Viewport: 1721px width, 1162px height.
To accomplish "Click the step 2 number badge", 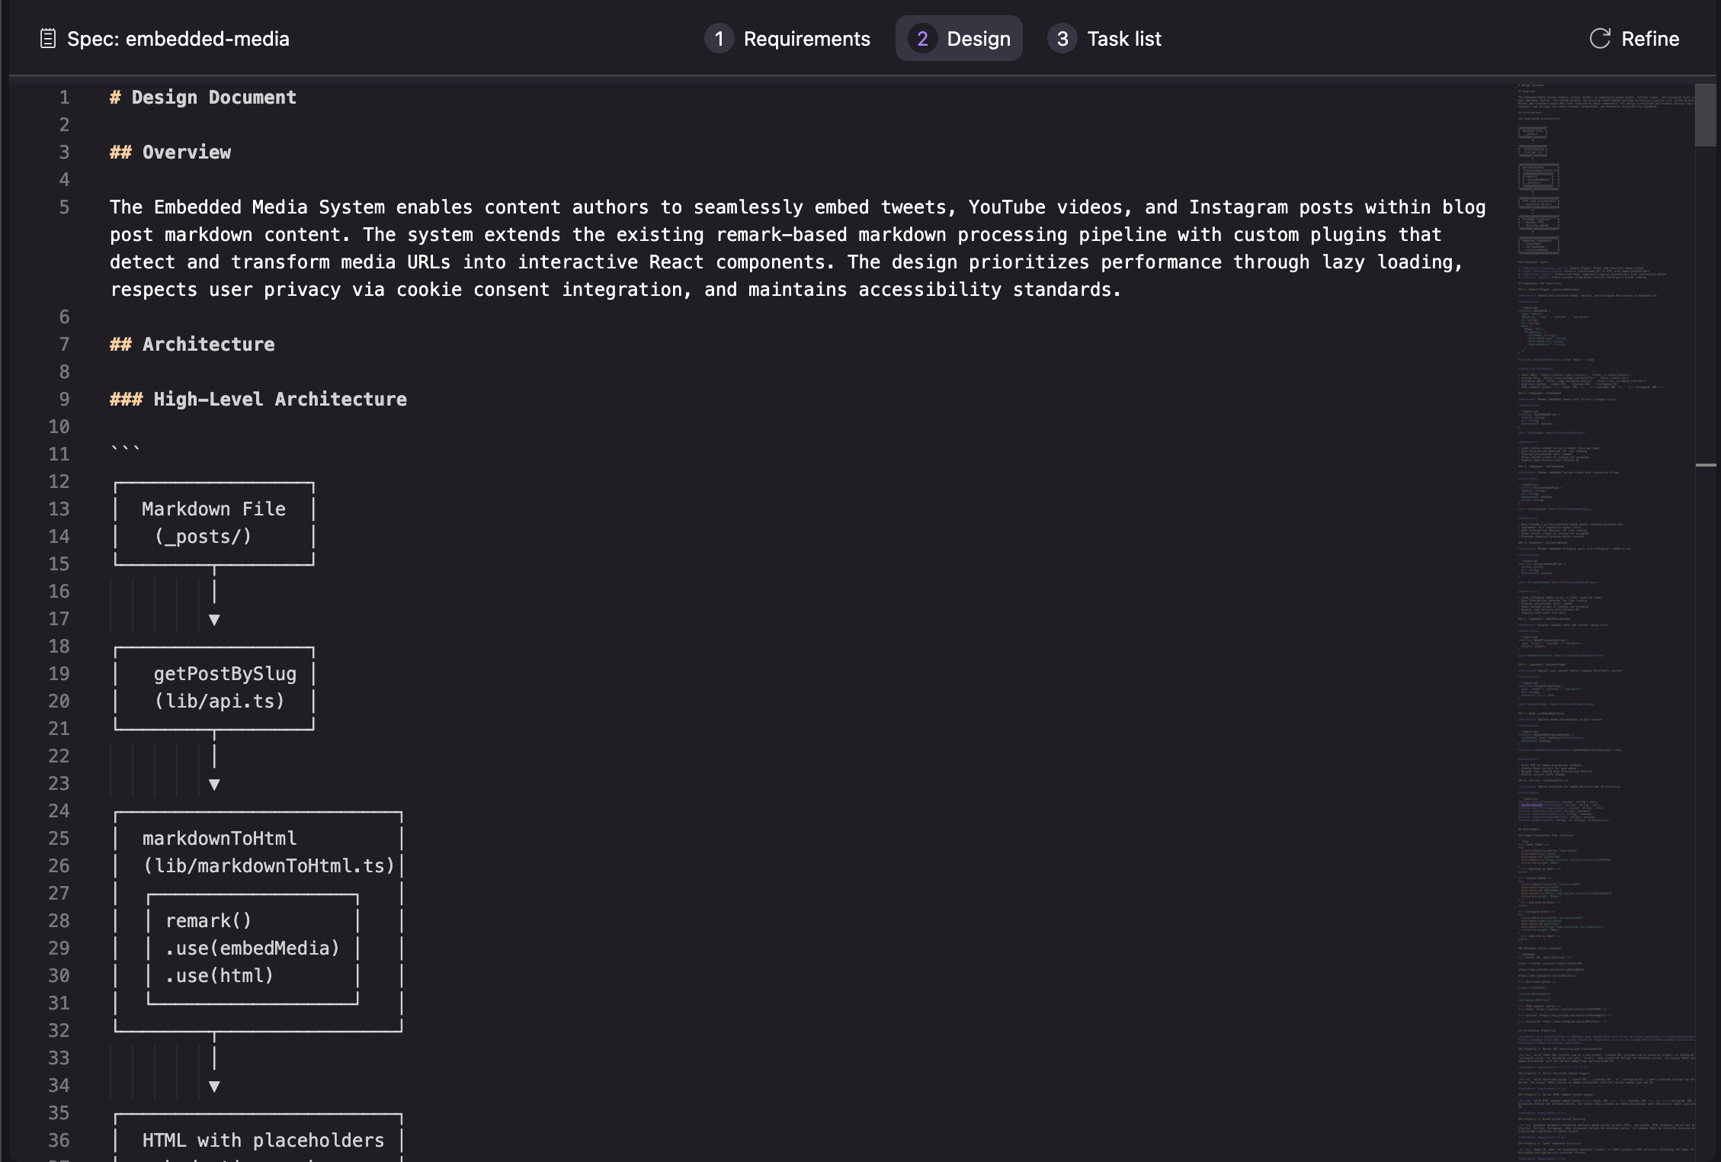I will 921,38.
